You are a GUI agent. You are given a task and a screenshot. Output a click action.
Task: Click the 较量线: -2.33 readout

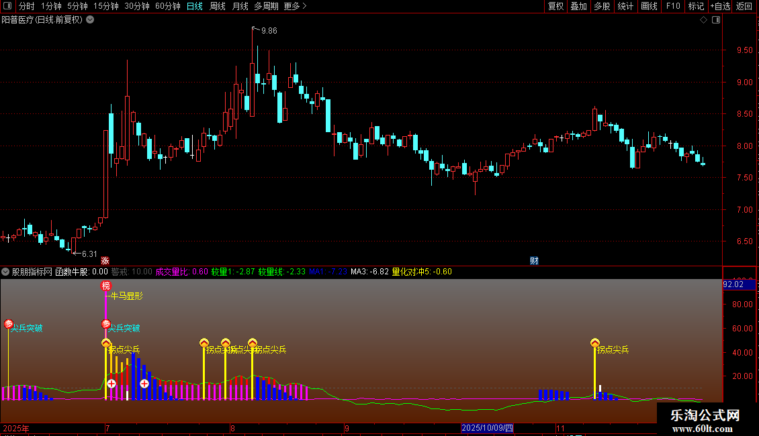pos(281,272)
